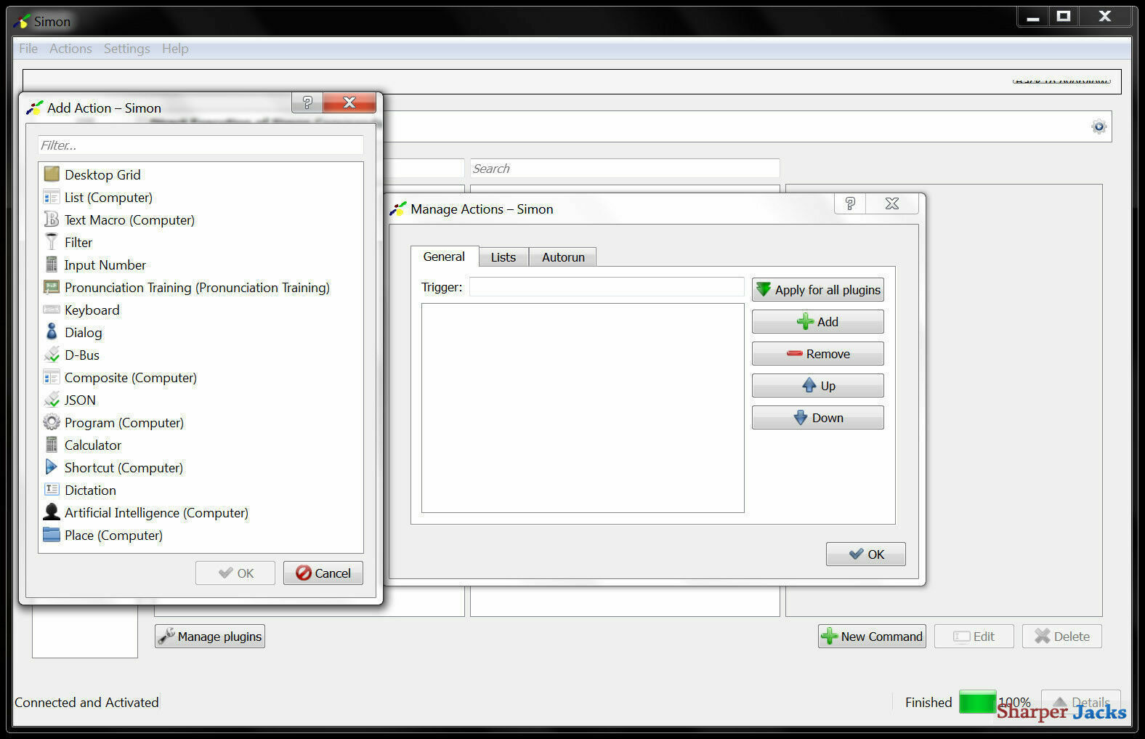
Task: Select the Composite (Computer) icon
Action: [52, 377]
